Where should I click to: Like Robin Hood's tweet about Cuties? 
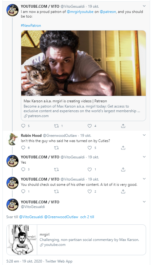click(89, 148)
